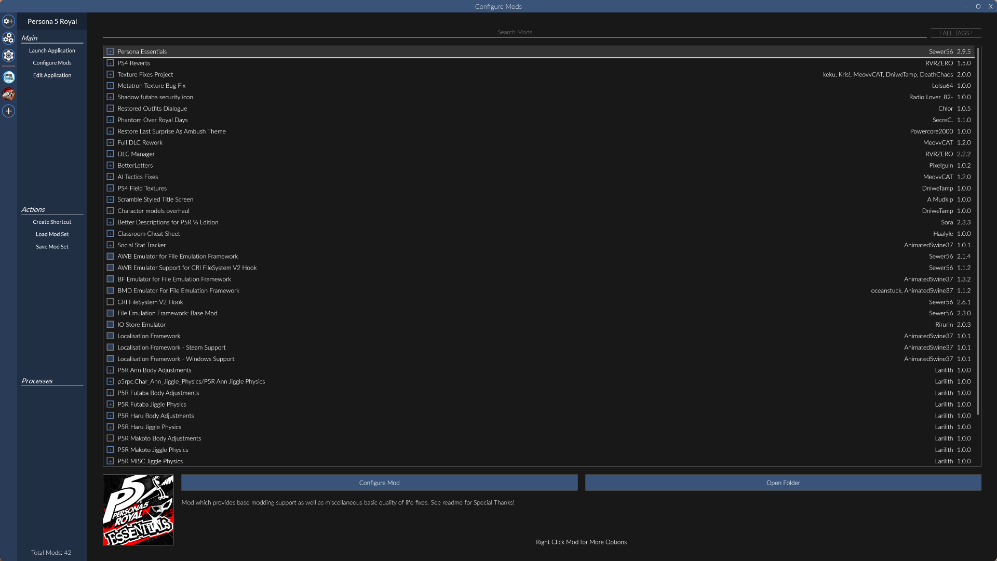This screenshot has height=561, width=997.
Task: Click the mod list vertical scrollbar
Action: pyautogui.click(x=978, y=231)
